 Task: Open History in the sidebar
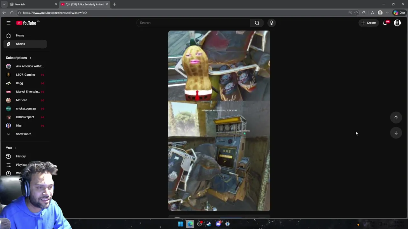(x=25, y=156)
